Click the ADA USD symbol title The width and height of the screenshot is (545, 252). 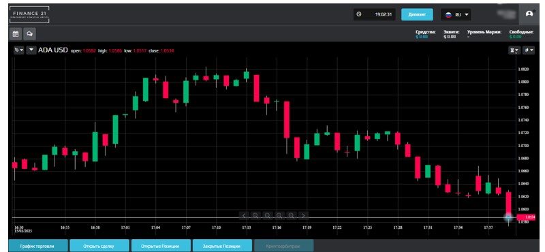[53, 50]
